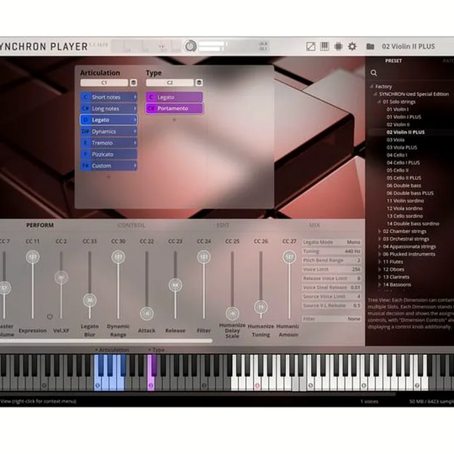Click the Legato Blur fader knob
Screen dimensions: 454x454
point(90,300)
